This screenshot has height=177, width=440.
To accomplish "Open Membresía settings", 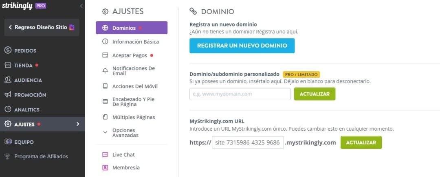I will 126,168.
